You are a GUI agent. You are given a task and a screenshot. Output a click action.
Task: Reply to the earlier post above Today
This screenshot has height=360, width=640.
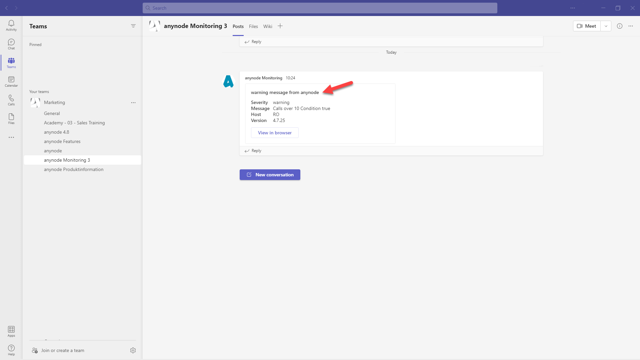[x=253, y=42]
